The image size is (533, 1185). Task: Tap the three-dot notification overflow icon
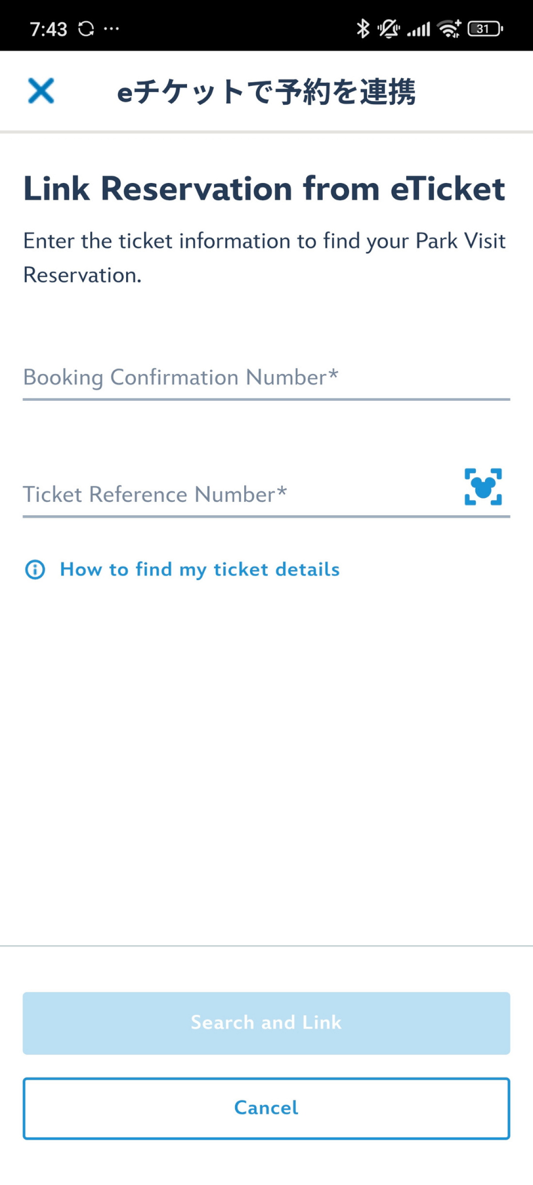pyautogui.click(x=111, y=29)
